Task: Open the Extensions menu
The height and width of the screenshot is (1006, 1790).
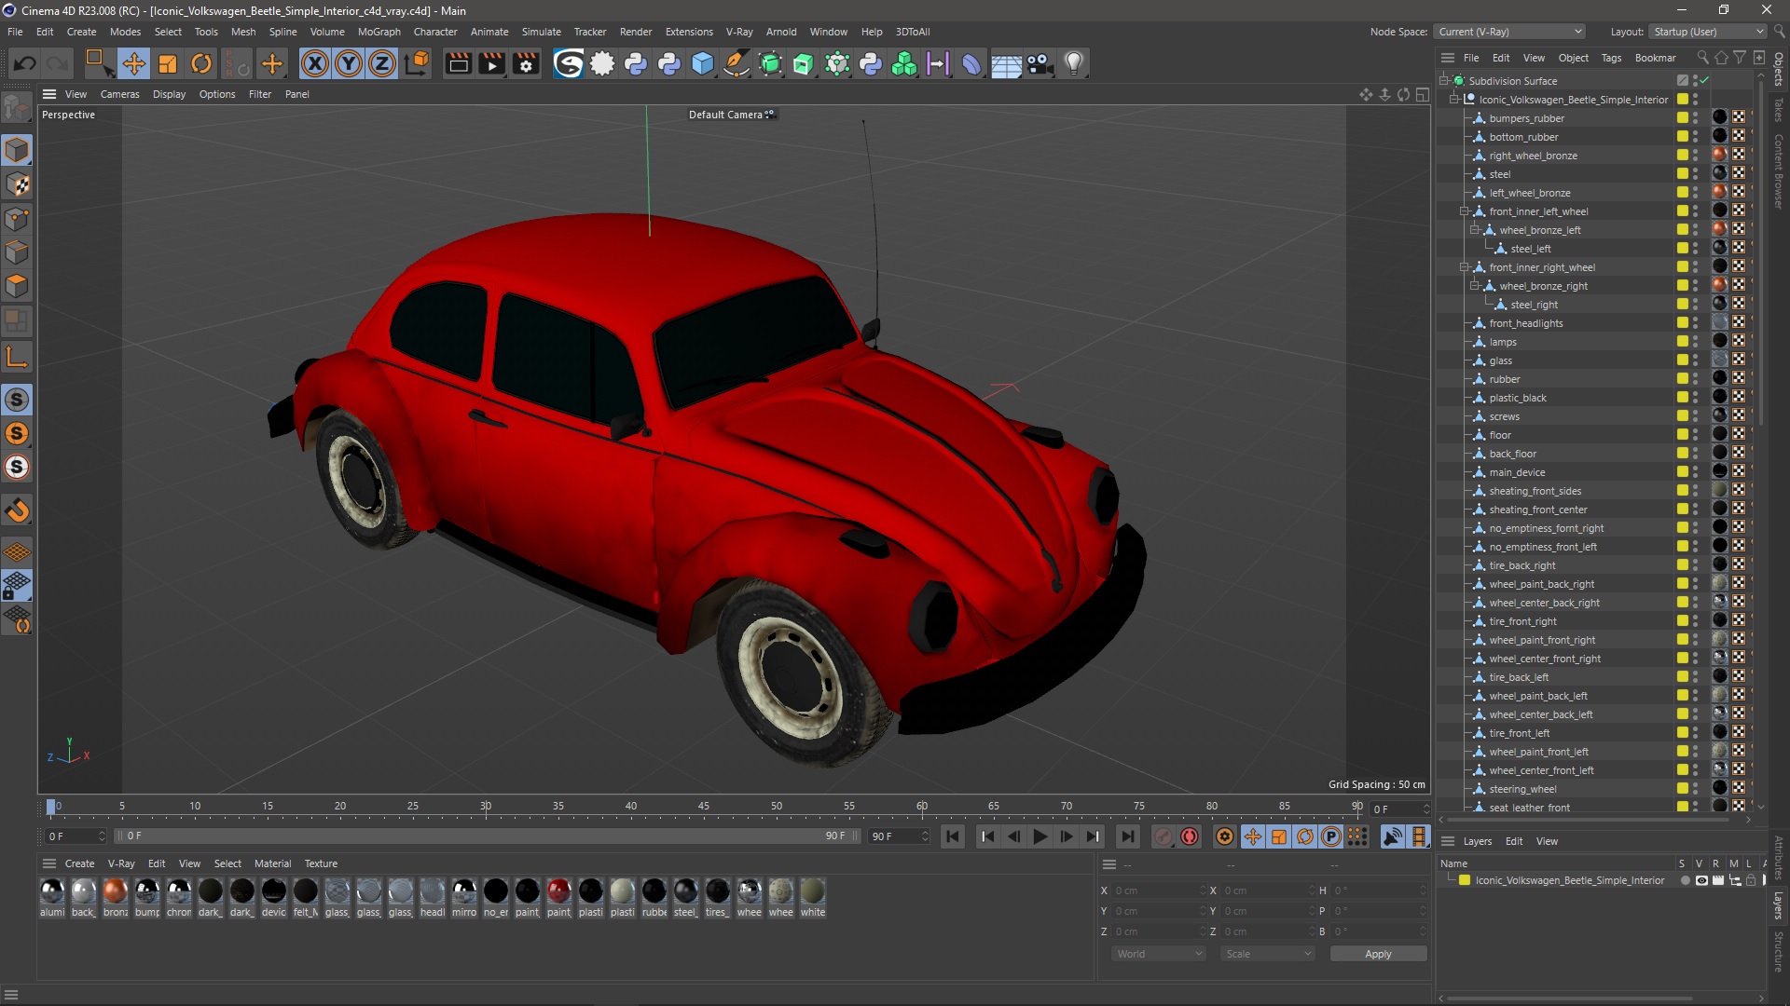Action: tap(689, 32)
